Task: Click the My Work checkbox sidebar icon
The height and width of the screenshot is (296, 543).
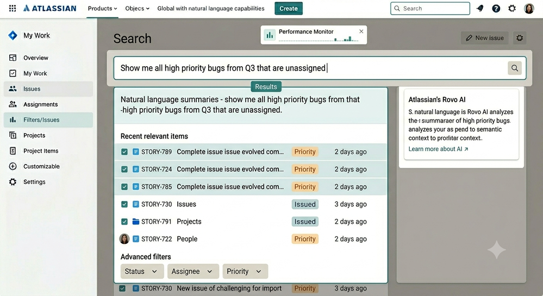Action: point(13,73)
